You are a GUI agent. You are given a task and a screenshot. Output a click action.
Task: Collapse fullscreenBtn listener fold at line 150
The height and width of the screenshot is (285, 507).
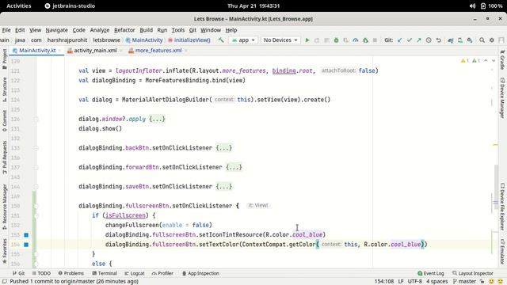pos(36,206)
